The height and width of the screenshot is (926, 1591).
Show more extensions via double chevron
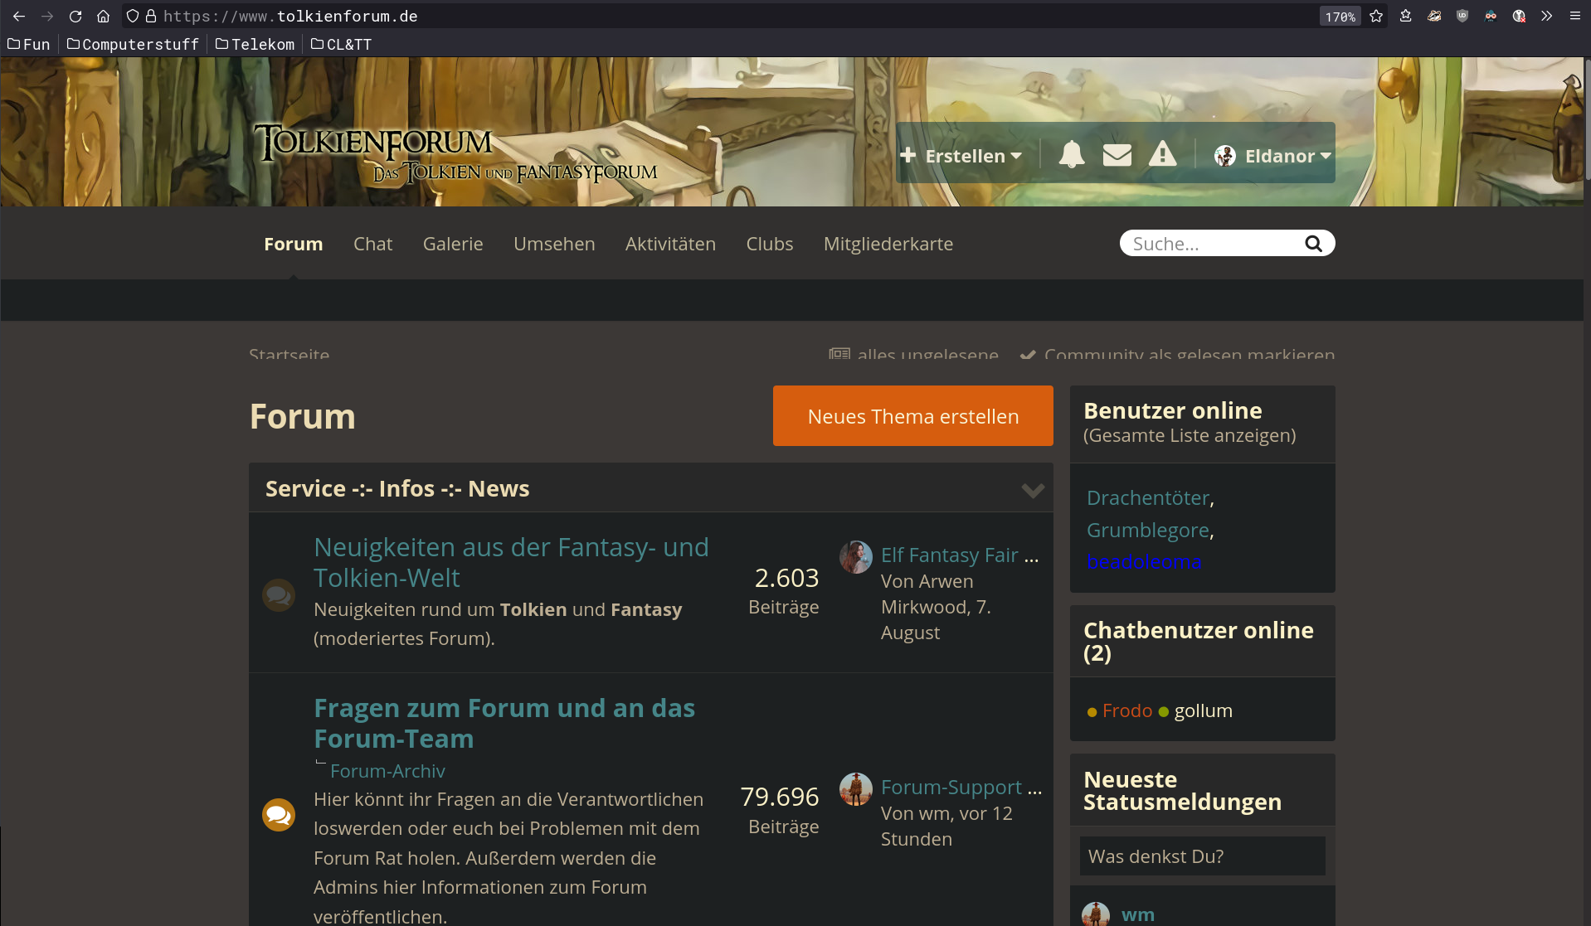1546,16
